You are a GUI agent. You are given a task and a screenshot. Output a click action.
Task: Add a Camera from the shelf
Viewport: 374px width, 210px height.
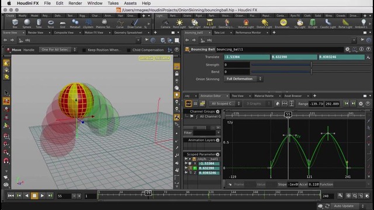click(x=165, y=23)
